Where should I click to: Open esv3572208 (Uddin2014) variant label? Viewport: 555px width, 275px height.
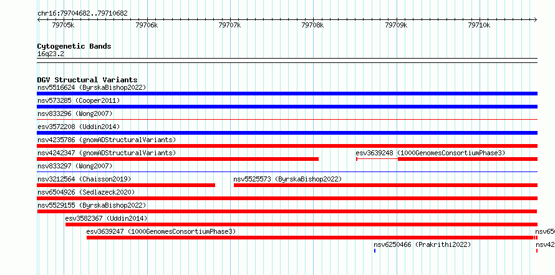point(79,127)
